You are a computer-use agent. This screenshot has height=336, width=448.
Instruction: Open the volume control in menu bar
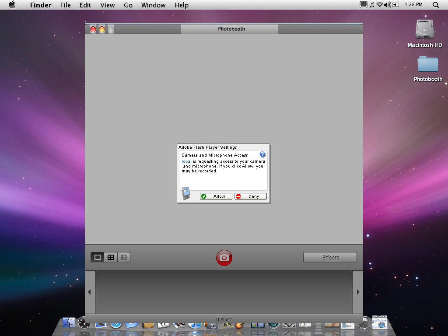tap(388, 5)
